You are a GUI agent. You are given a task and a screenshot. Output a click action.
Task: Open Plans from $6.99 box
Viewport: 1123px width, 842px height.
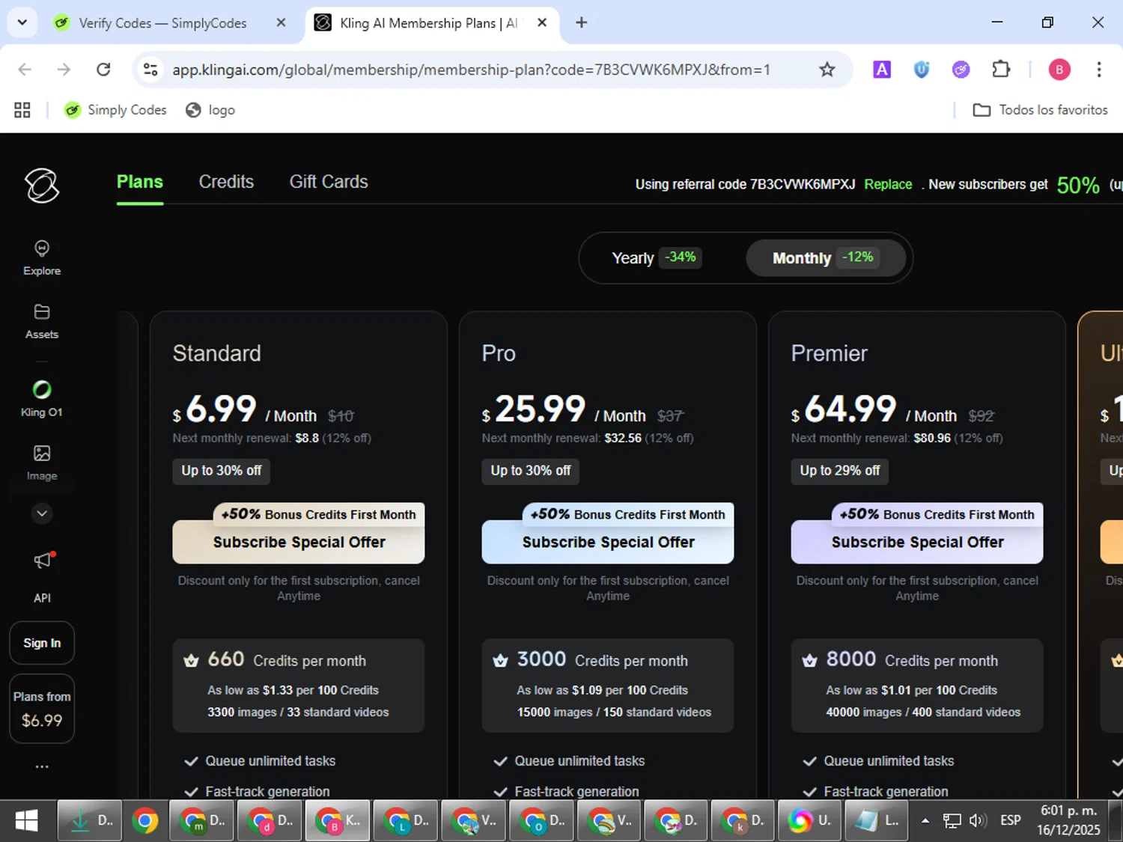tap(42, 709)
